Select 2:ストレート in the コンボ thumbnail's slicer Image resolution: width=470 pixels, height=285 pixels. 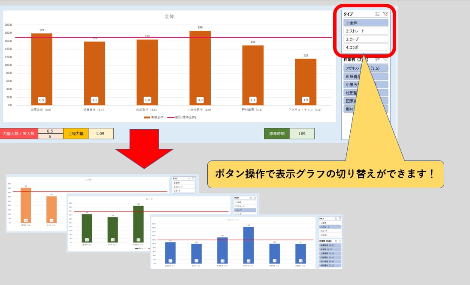click(x=183, y=187)
